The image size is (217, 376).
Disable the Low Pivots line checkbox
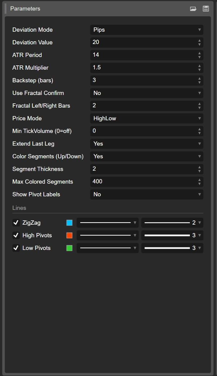coord(16,248)
